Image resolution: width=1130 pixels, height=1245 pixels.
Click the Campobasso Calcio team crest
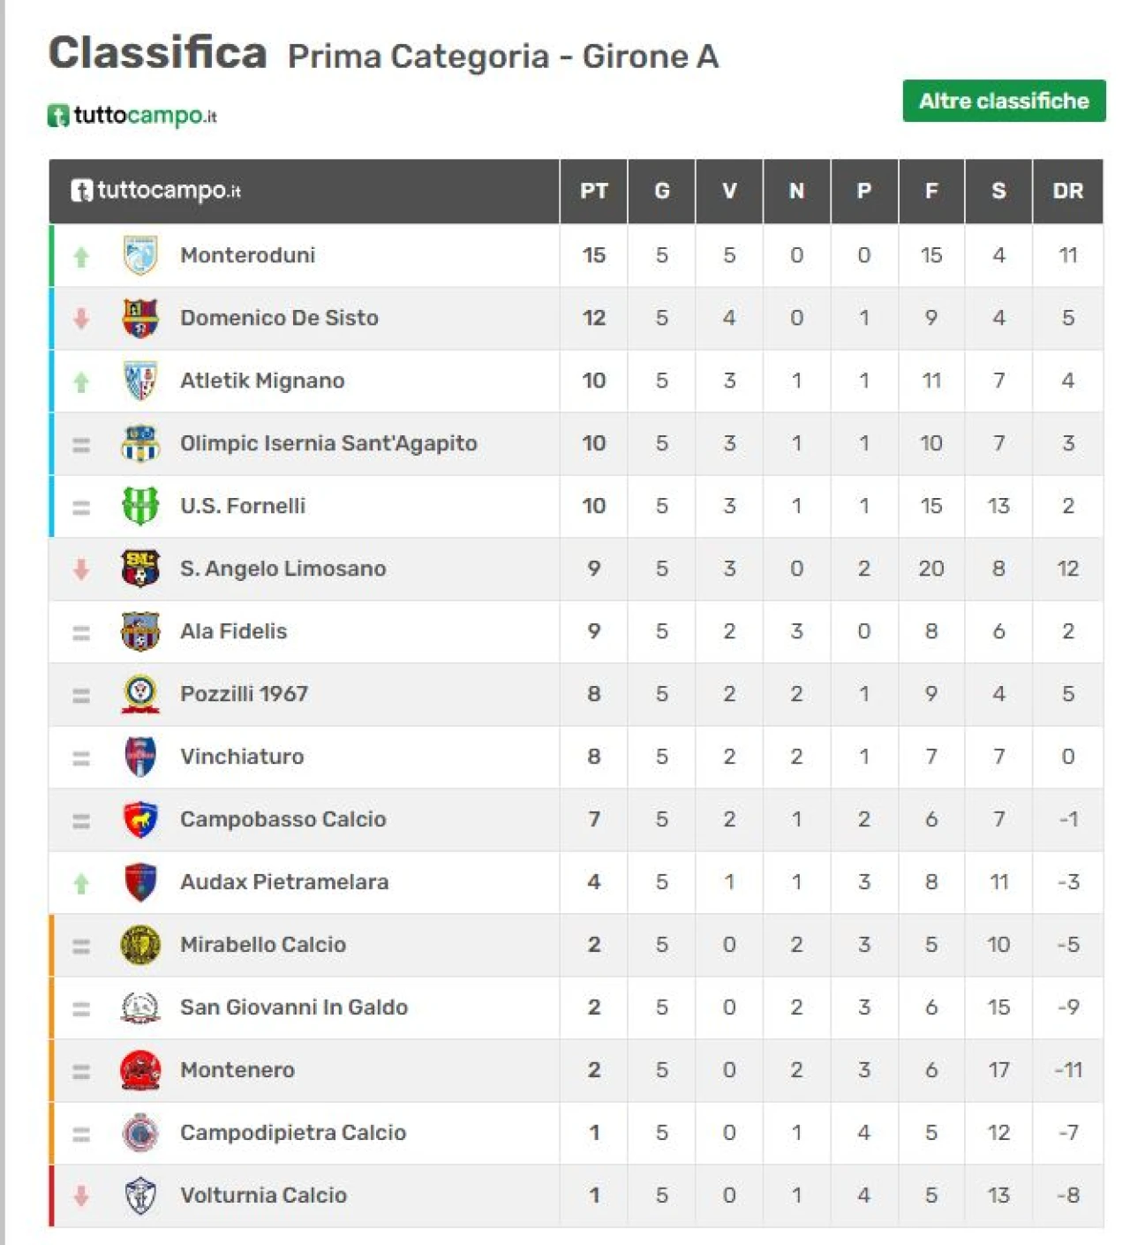pyautogui.click(x=139, y=820)
